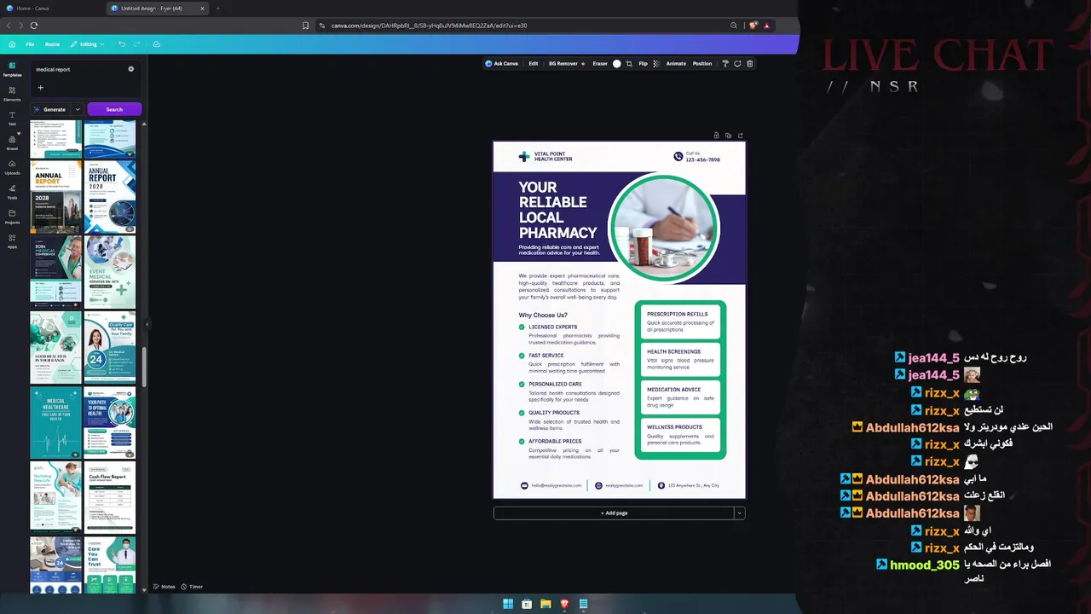The height and width of the screenshot is (614, 1091).
Task: Open the Tools panel in sidebar
Action: pos(12,192)
